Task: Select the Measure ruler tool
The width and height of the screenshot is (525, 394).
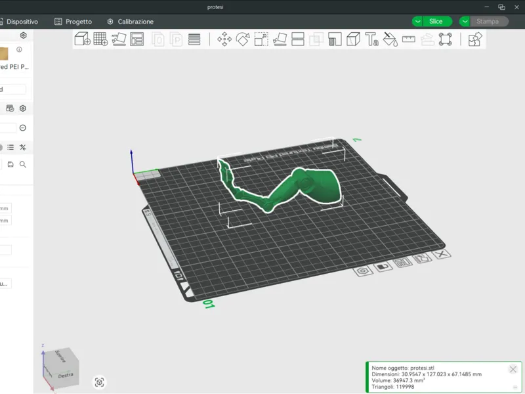Action: coord(408,39)
